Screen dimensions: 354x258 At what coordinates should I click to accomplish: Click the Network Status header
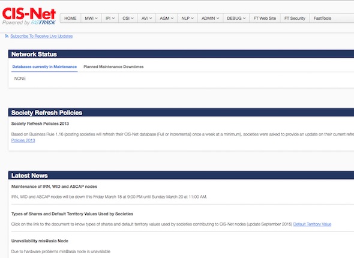(x=181, y=54)
